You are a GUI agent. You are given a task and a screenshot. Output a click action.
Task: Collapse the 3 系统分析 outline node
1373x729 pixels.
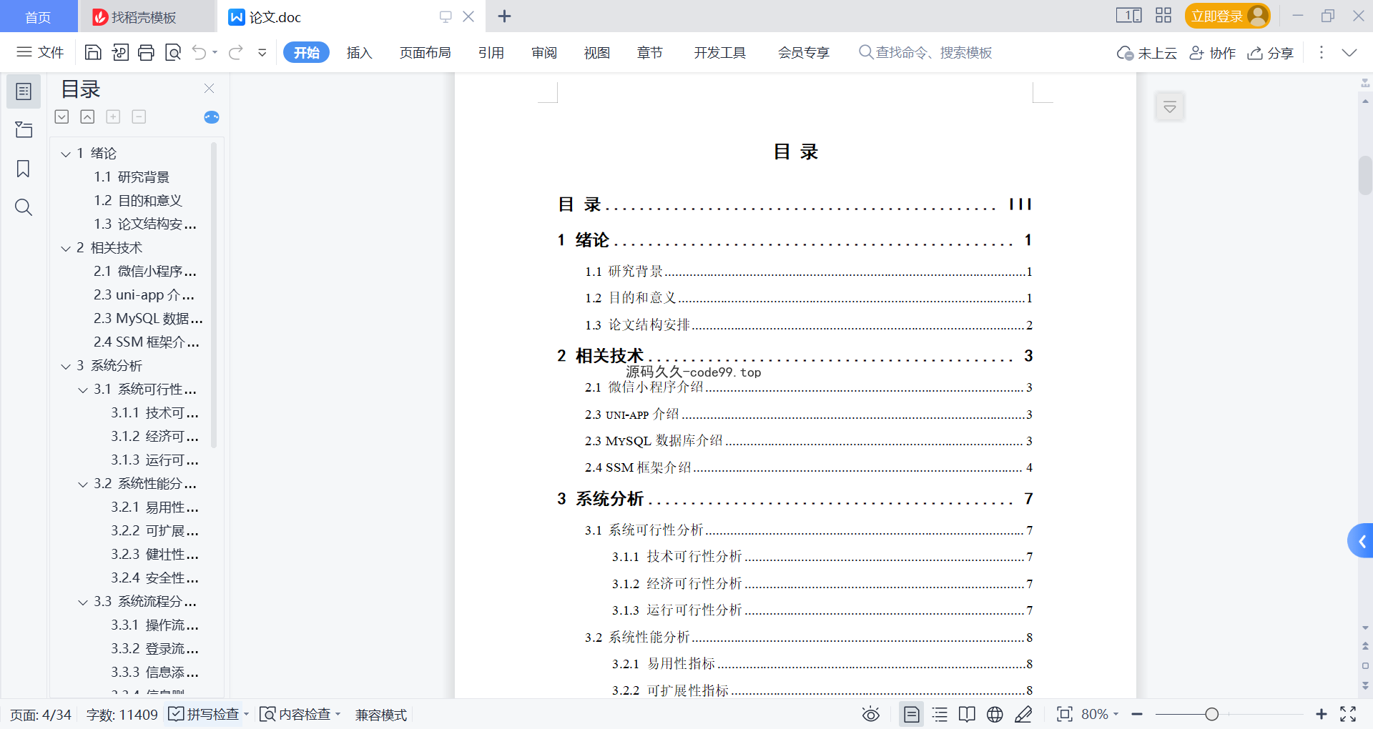[x=66, y=366]
